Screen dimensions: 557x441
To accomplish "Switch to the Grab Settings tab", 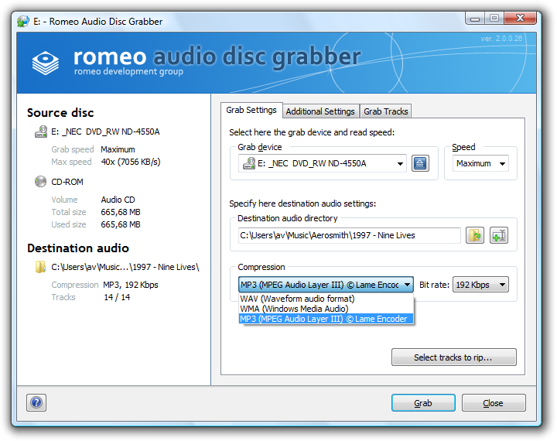I will (x=251, y=110).
